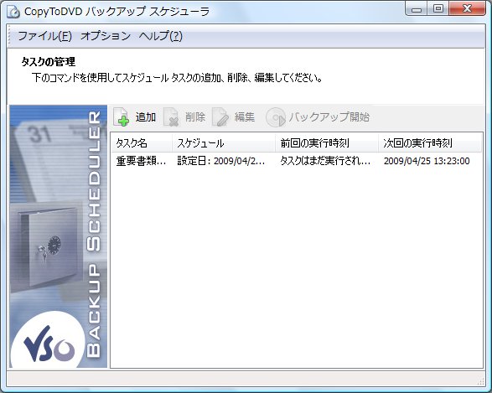Image resolution: width=492 pixels, height=393 pixels.
Task: Select the 重要書類 task row
Action: point(297,161)
